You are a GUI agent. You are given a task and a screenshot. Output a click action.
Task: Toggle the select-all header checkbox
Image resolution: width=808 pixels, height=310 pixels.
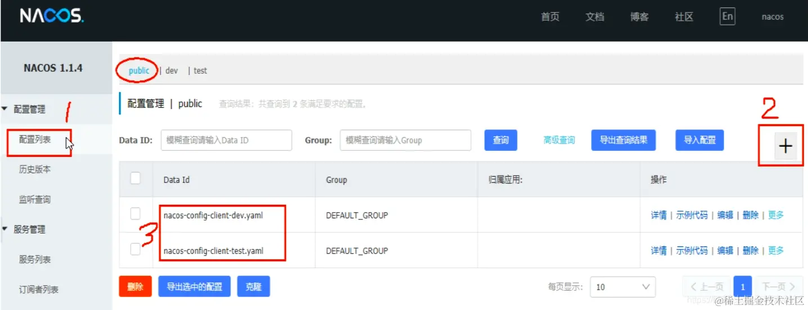pos(135,178)
